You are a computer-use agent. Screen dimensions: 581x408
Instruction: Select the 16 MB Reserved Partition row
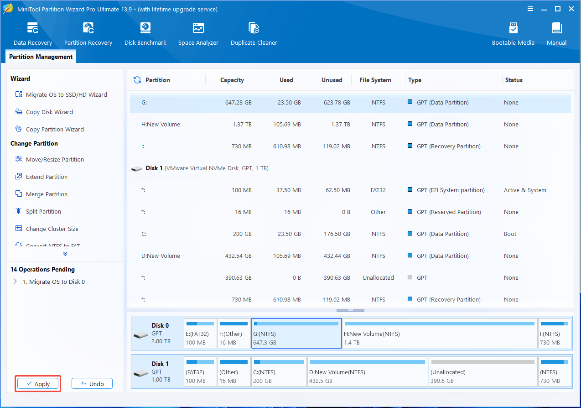pos(350,212)
